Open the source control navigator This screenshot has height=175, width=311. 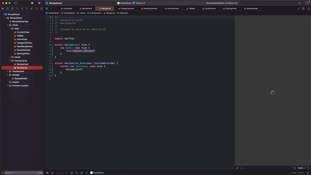click(7, 9)
